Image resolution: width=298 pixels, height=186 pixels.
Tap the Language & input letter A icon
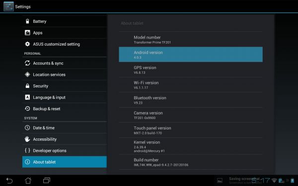(27, 97)
